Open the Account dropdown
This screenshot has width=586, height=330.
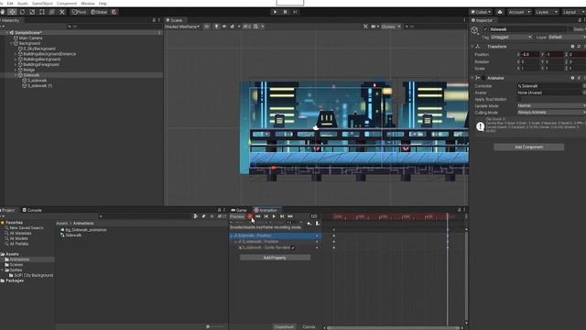point(519,12)
